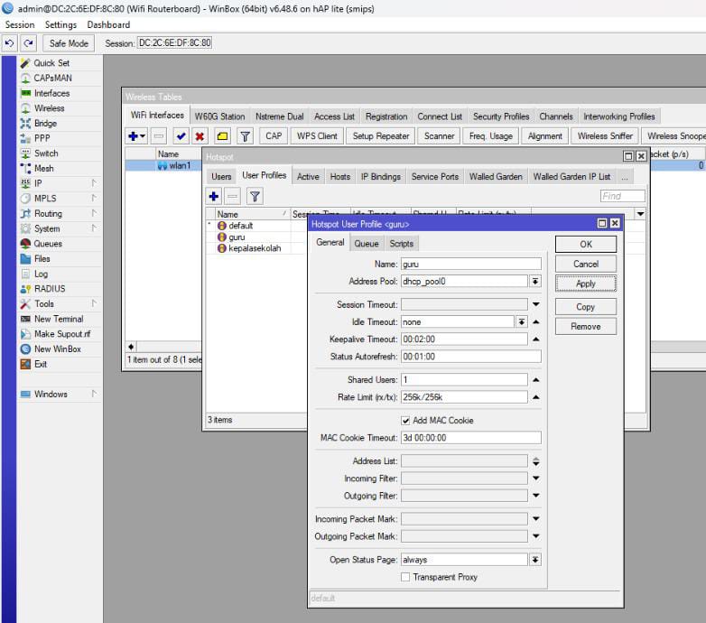The height and width of the screenshot is (623, 706).
Task: Open New WinBox from sidebar
Action: pyautogui.click(x=57, y=349)
